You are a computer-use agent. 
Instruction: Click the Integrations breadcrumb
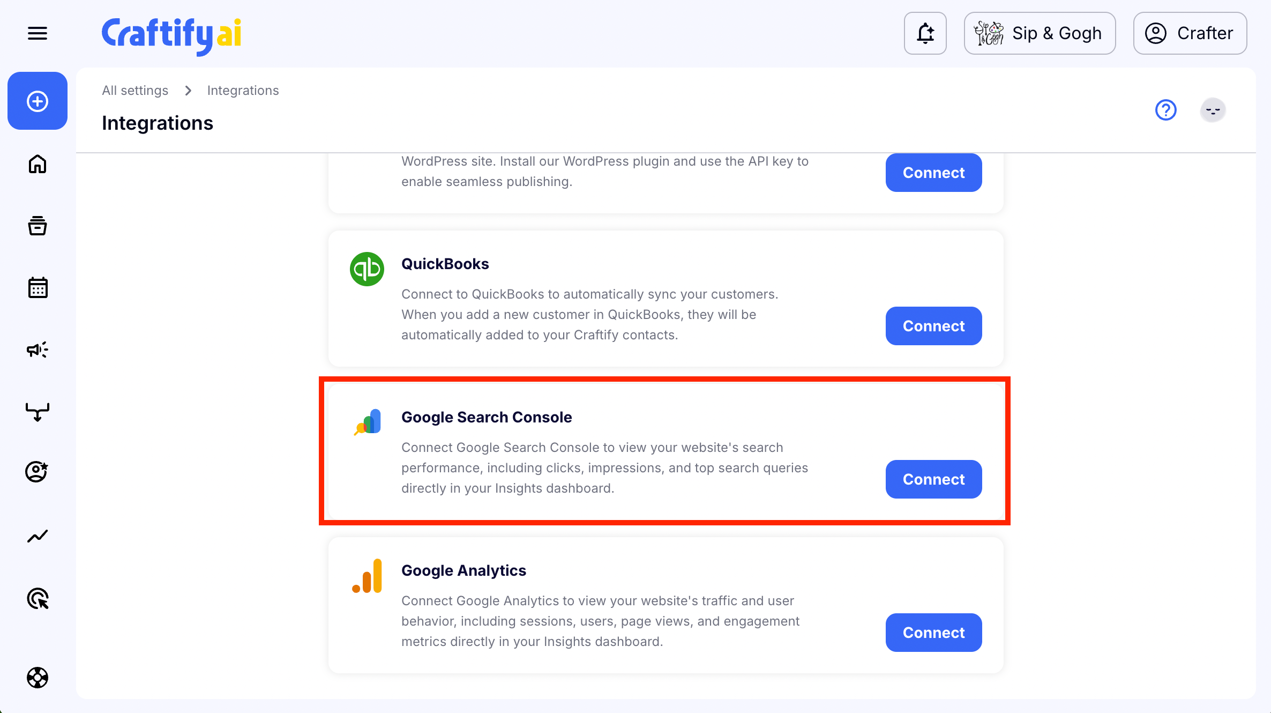tap(243, 91)
